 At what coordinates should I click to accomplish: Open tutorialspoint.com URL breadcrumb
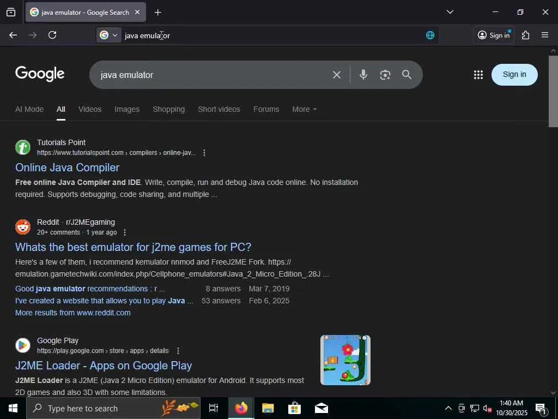(117, 153)
